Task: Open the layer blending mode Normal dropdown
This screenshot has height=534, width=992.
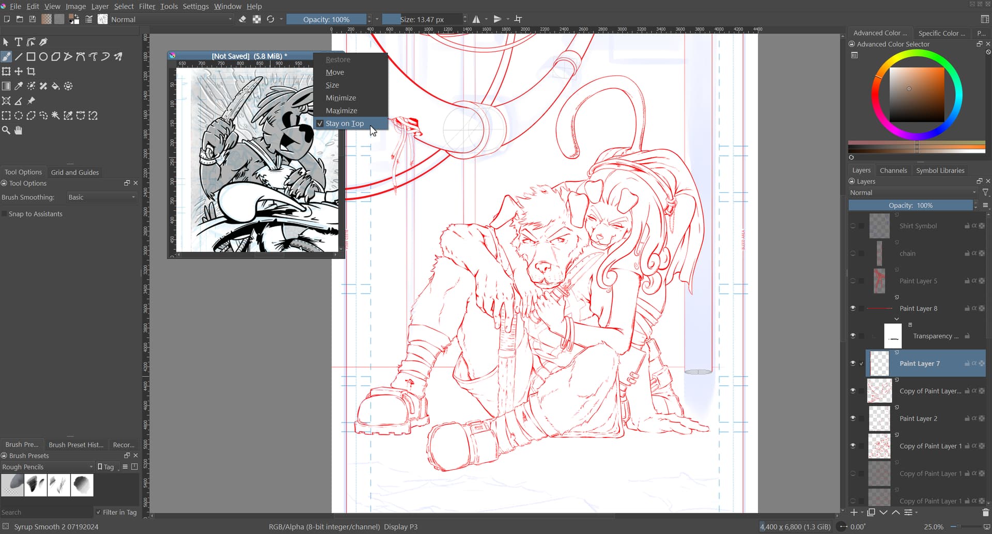Action: click(912, 193)
